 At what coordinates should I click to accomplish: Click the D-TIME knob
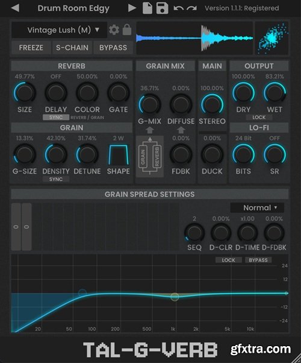(247, 233)
